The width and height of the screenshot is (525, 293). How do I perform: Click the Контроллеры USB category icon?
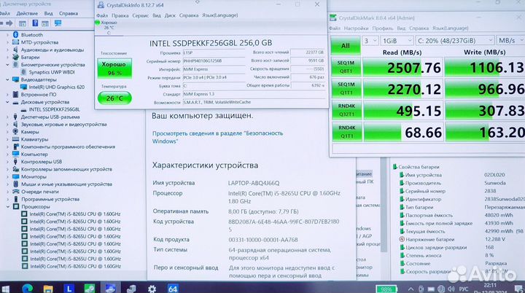coord(15,161)
